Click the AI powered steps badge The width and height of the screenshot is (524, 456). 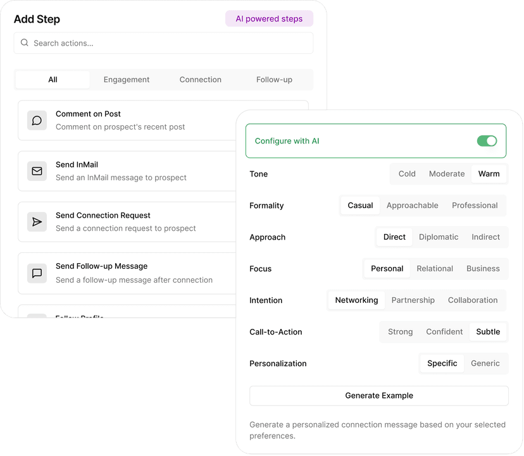pyautogui.click(x=269, y=19)
